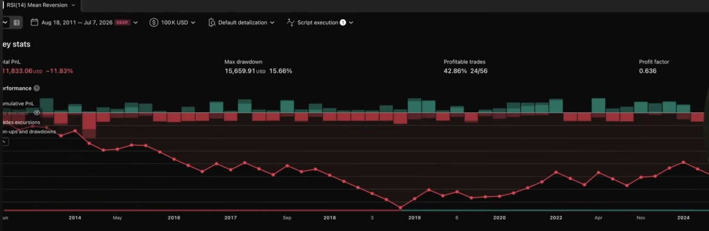Screen dimensions: 709x231
Task: Open the RSI(14) Mean Reversion strategy dropdown
Action: [40, 5]
